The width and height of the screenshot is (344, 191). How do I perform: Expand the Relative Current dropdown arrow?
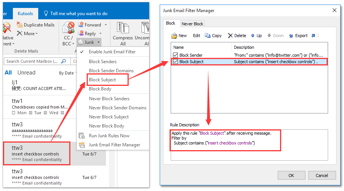[x=13, y=44]
